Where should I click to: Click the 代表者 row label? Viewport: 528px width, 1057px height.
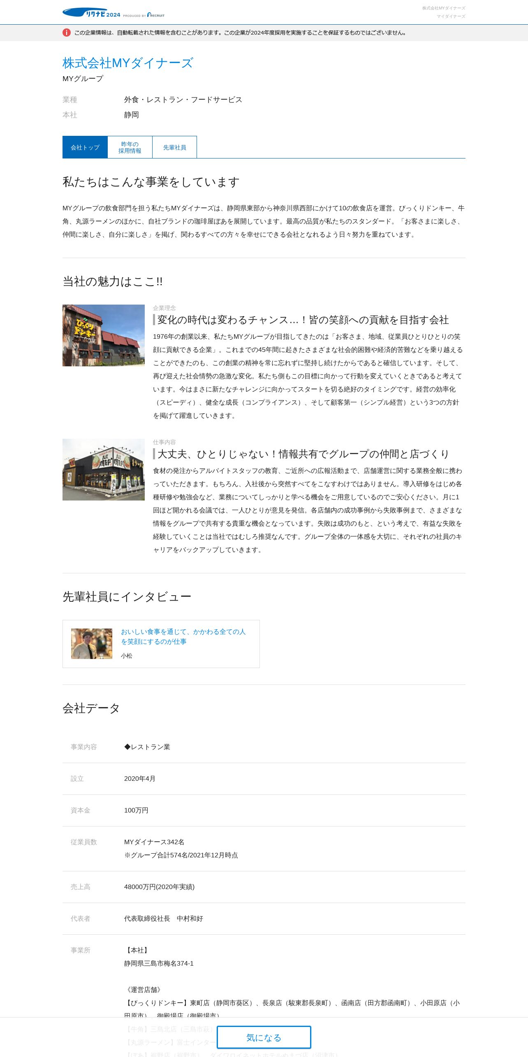click(81, 919)
